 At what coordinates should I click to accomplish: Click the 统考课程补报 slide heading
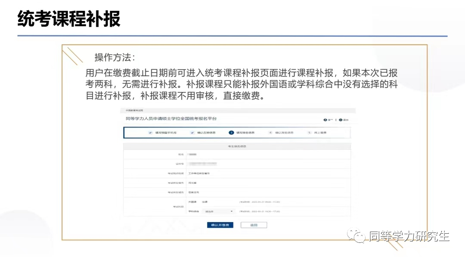point(69,19)
